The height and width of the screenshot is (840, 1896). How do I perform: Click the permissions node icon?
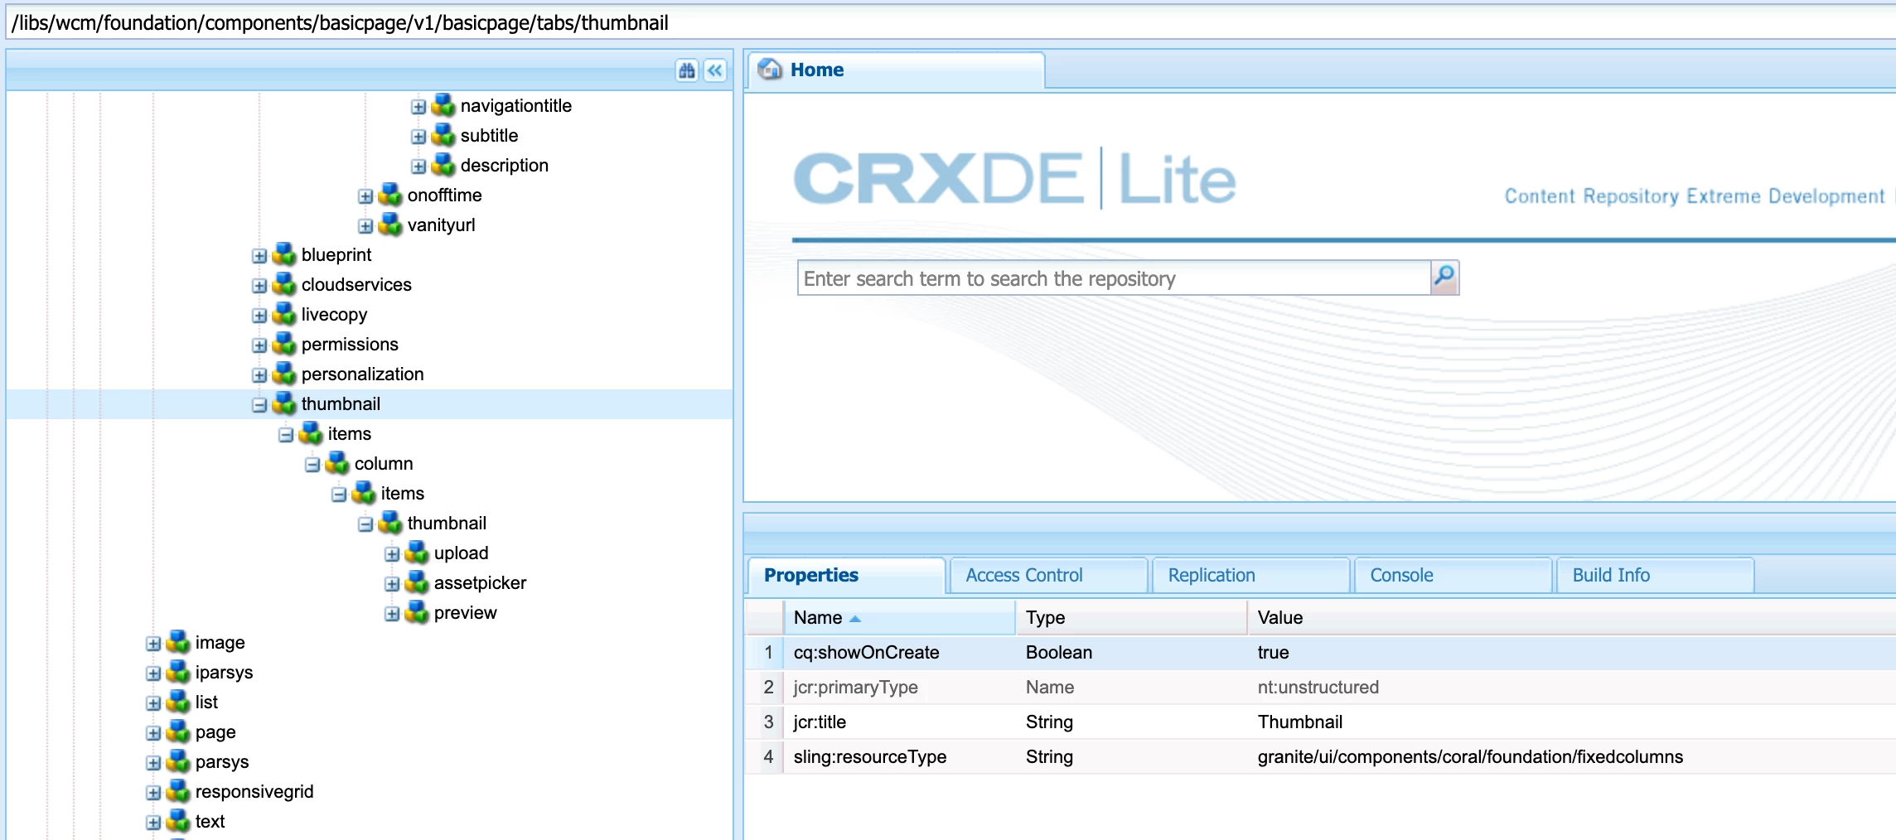[x=285, y=344]
